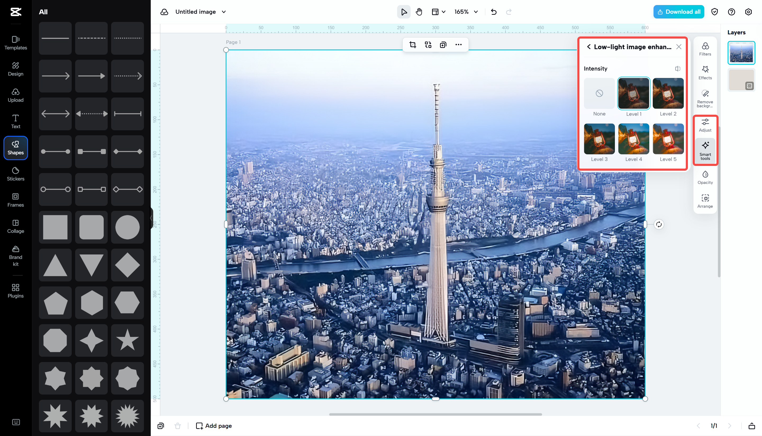Click the CapCut logo icon
762x436 pixels.
click(x=16, y=12)
